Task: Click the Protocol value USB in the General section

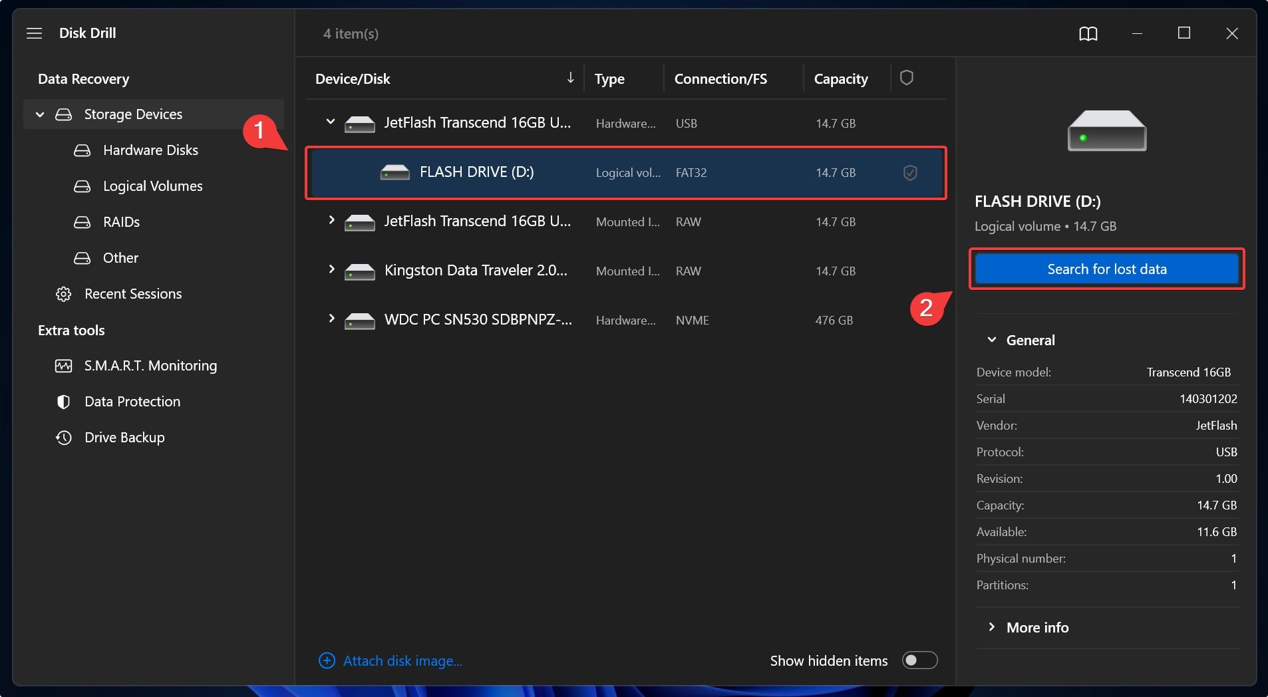Action: click(1226, 452)
